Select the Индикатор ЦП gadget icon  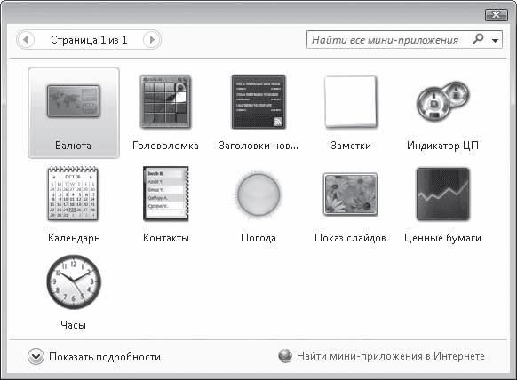click(442, 101)
